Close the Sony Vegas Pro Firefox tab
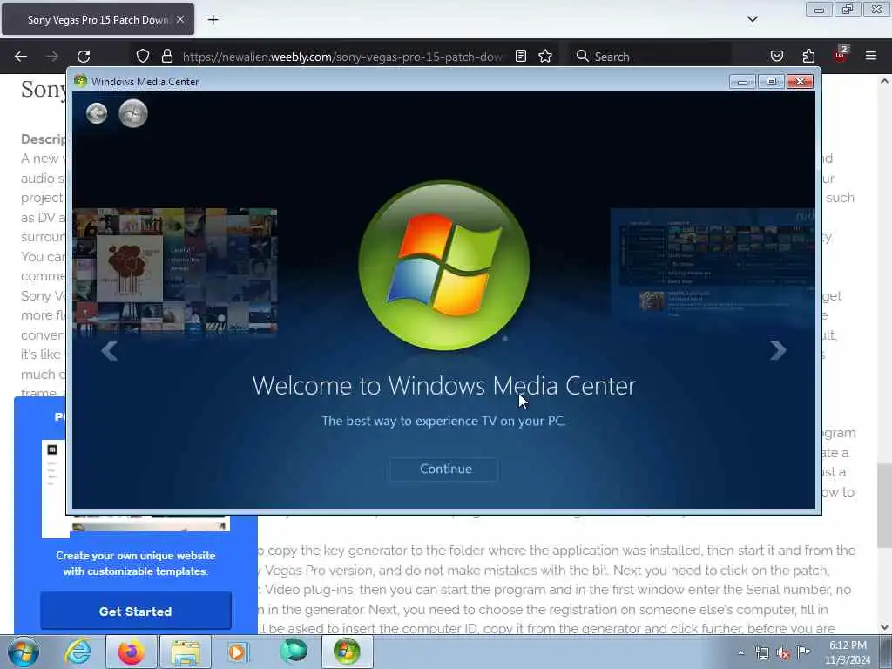892x669 pixels. [180, 19]
